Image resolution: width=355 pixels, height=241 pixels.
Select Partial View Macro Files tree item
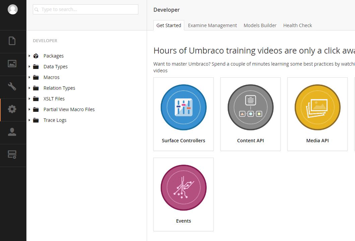(69, 109)
